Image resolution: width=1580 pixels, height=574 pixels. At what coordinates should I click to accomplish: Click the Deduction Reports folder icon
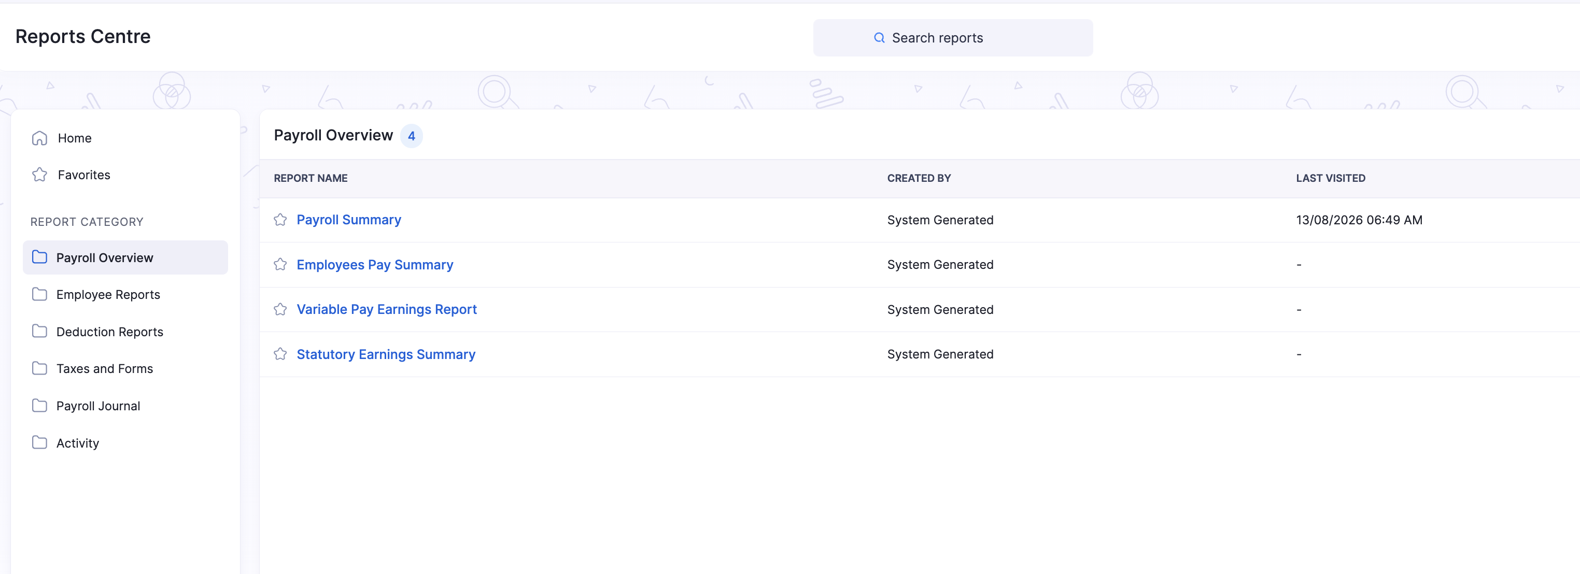(x=39, y=331)
